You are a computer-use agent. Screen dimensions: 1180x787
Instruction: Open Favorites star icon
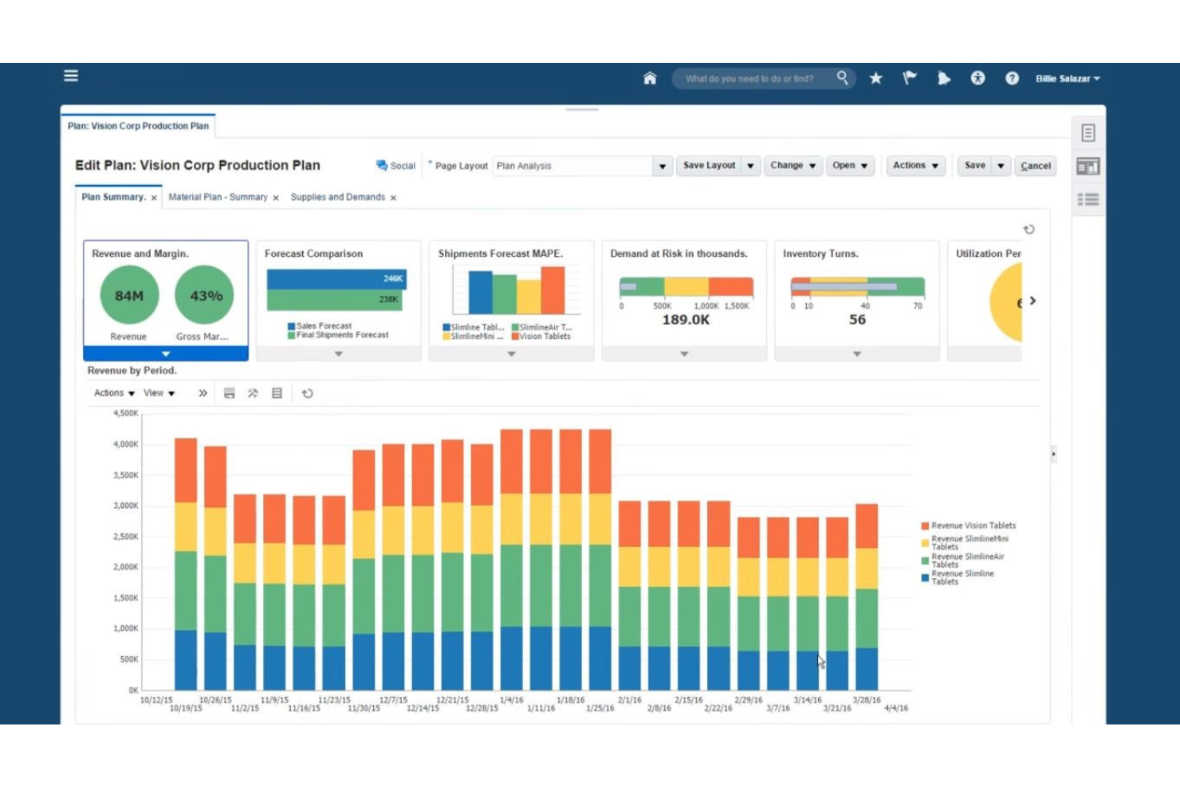point(876,78)
